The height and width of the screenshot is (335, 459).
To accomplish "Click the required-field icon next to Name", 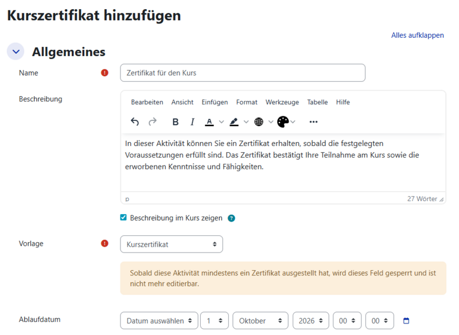I will 104,73.
